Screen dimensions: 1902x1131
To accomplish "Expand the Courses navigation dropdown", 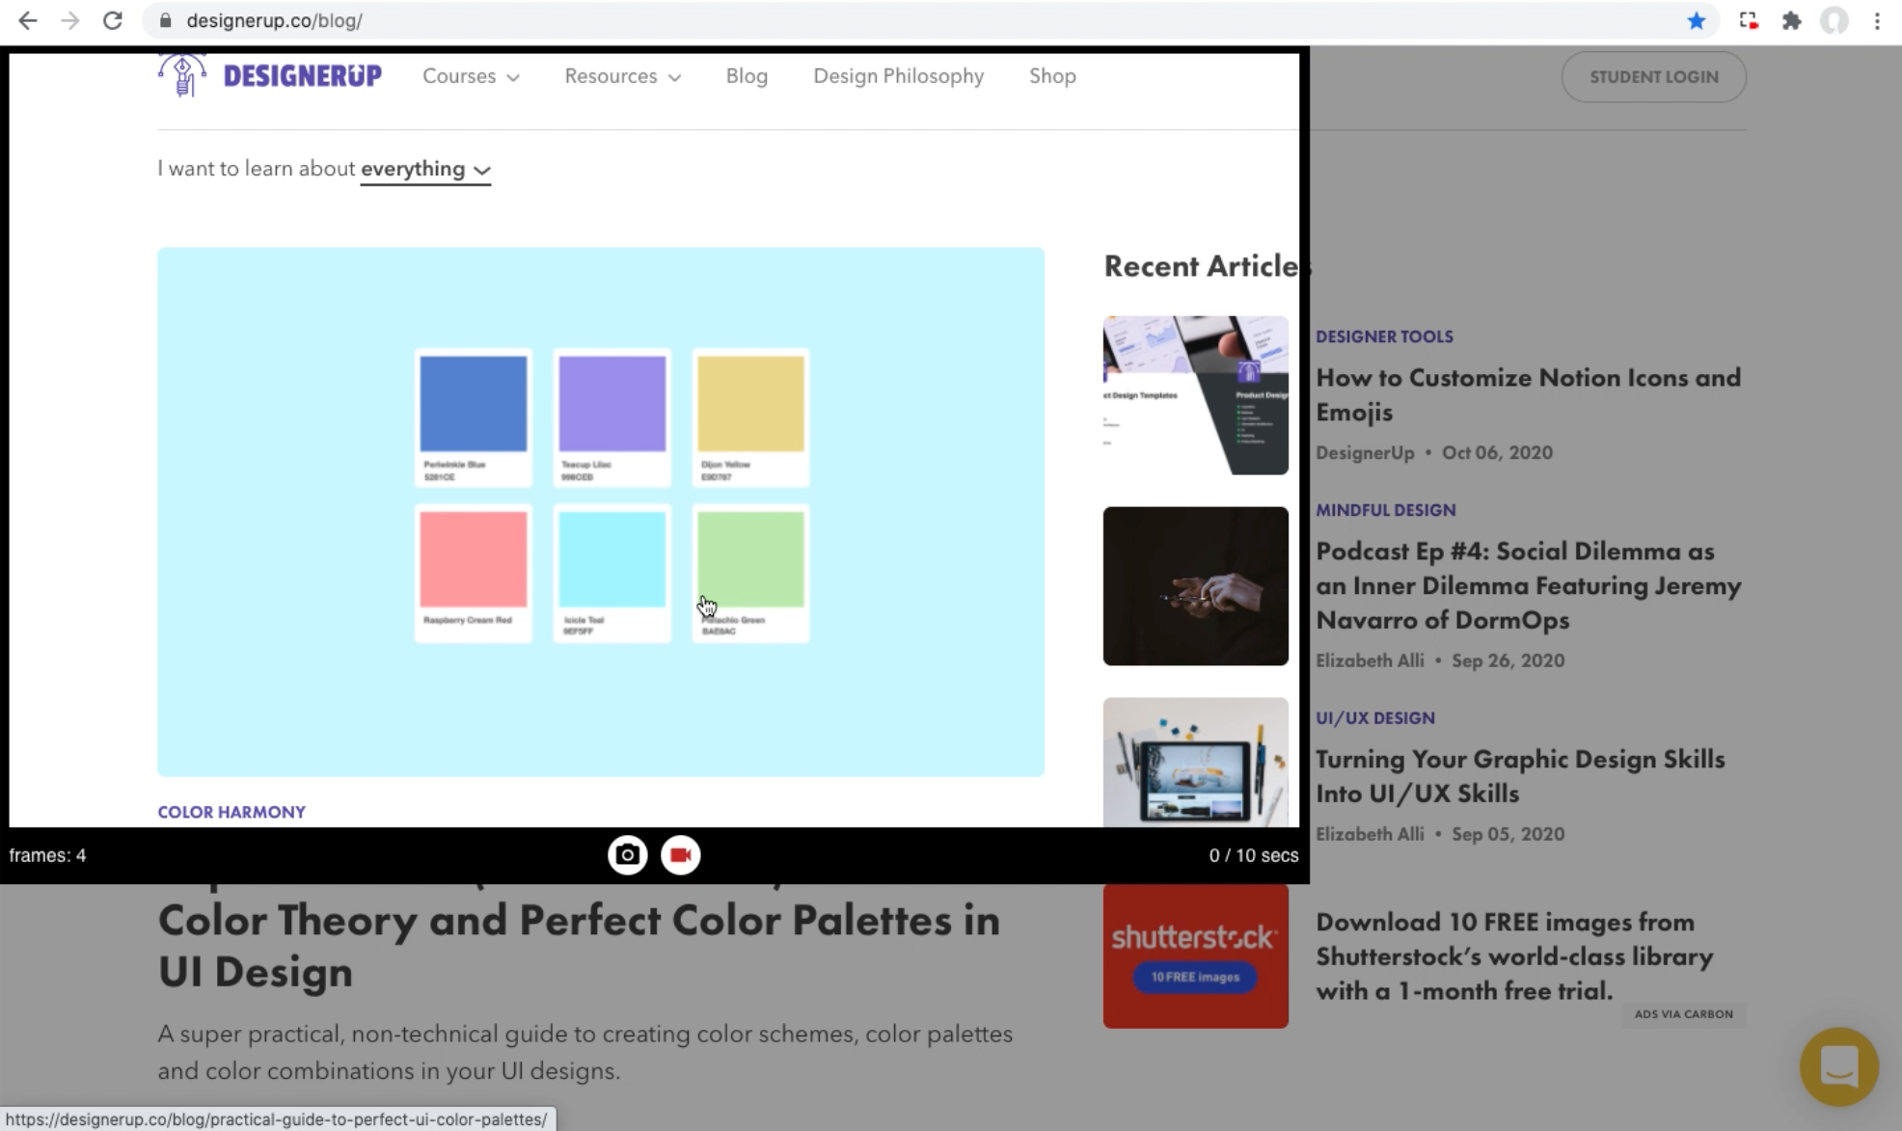I will [x=470, y=75].
